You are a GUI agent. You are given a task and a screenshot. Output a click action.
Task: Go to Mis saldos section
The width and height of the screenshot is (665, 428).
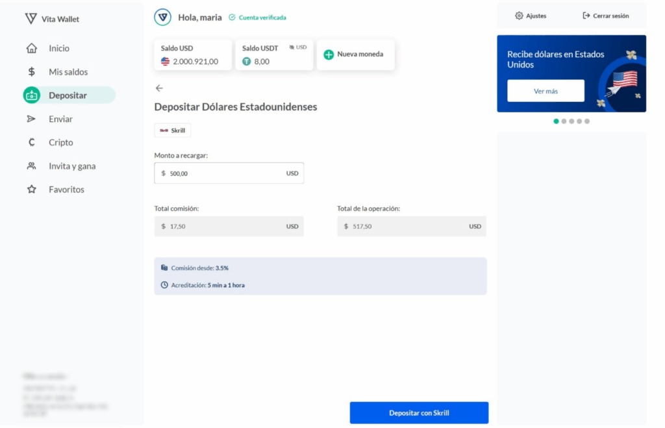tap(68, 72)
